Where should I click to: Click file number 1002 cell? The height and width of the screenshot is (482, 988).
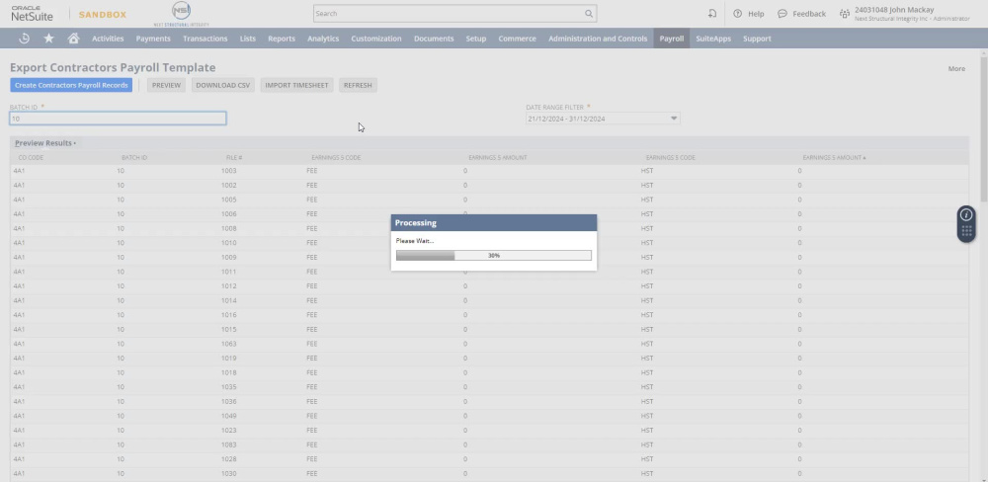click(229, 186)
